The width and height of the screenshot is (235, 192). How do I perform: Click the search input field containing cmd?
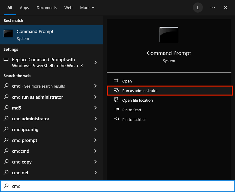120,186
